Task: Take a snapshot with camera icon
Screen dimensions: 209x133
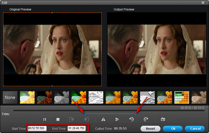Action: (163, 119)
